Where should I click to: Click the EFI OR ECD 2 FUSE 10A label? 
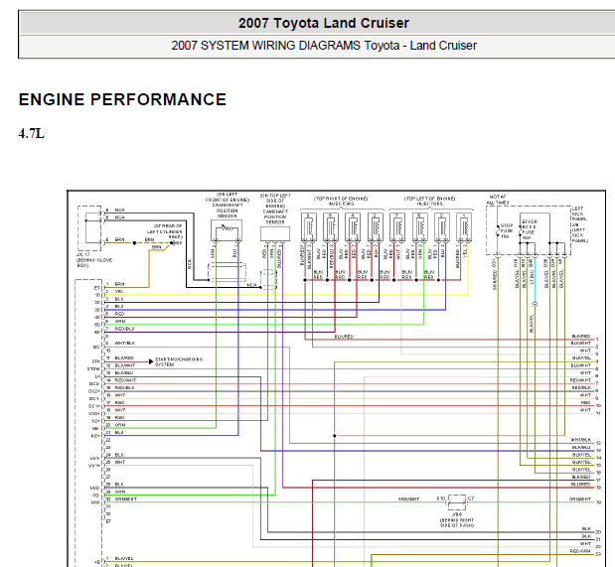tap(530, 229)
